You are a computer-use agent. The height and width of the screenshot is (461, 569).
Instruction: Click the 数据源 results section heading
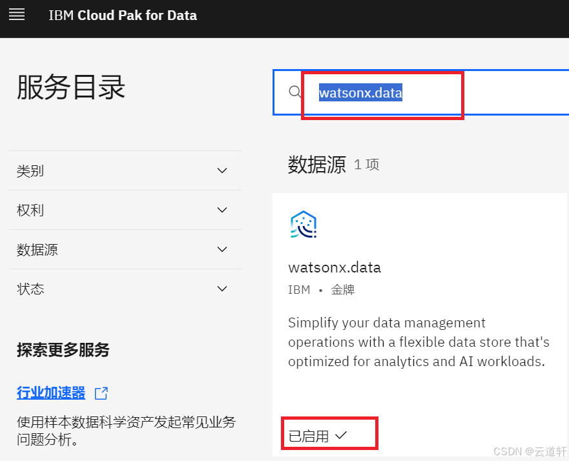[x=317, y=165]
